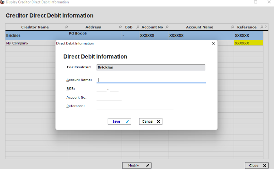
Task: Sort by Account No column header
Action: point(152,27)
